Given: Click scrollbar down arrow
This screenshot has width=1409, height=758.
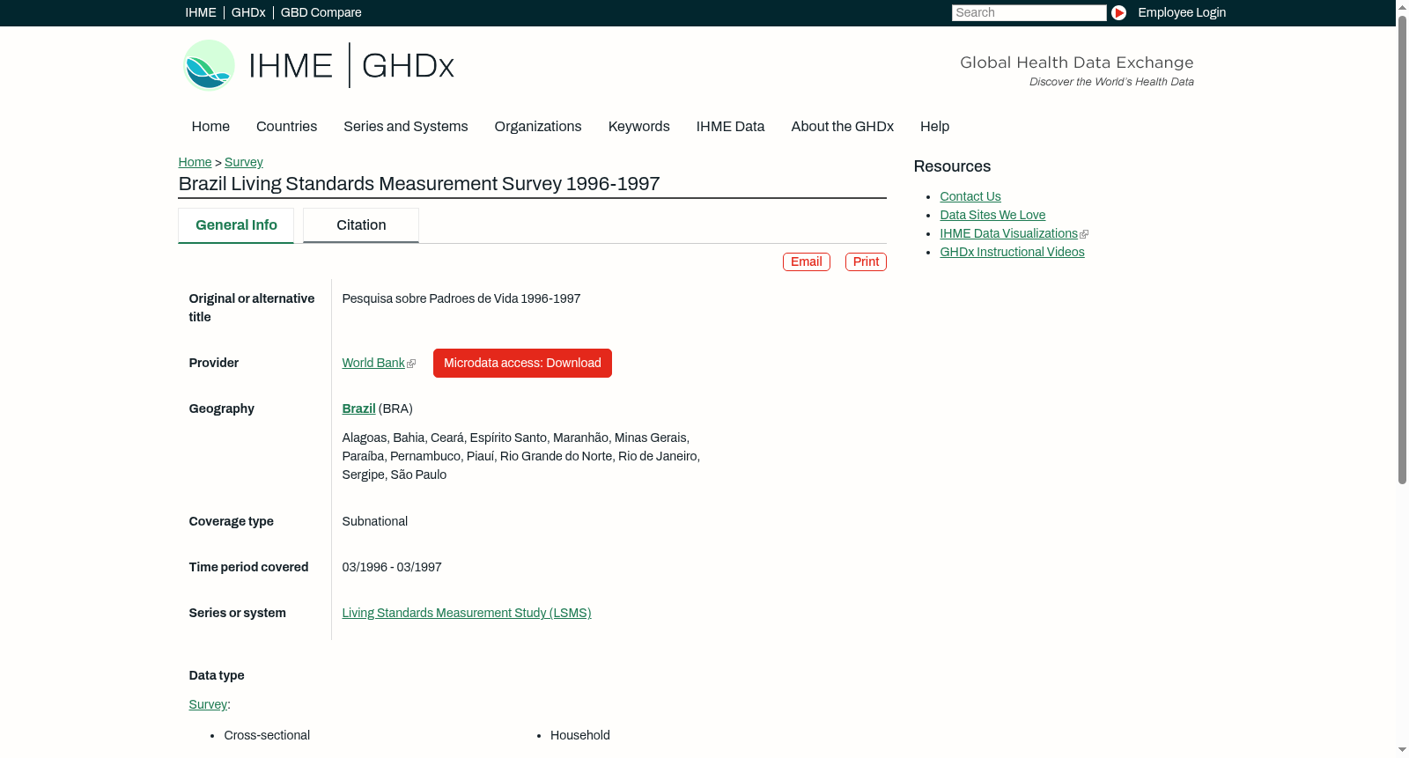Looking at the screenshot, I should click(x=1402, y=751).
